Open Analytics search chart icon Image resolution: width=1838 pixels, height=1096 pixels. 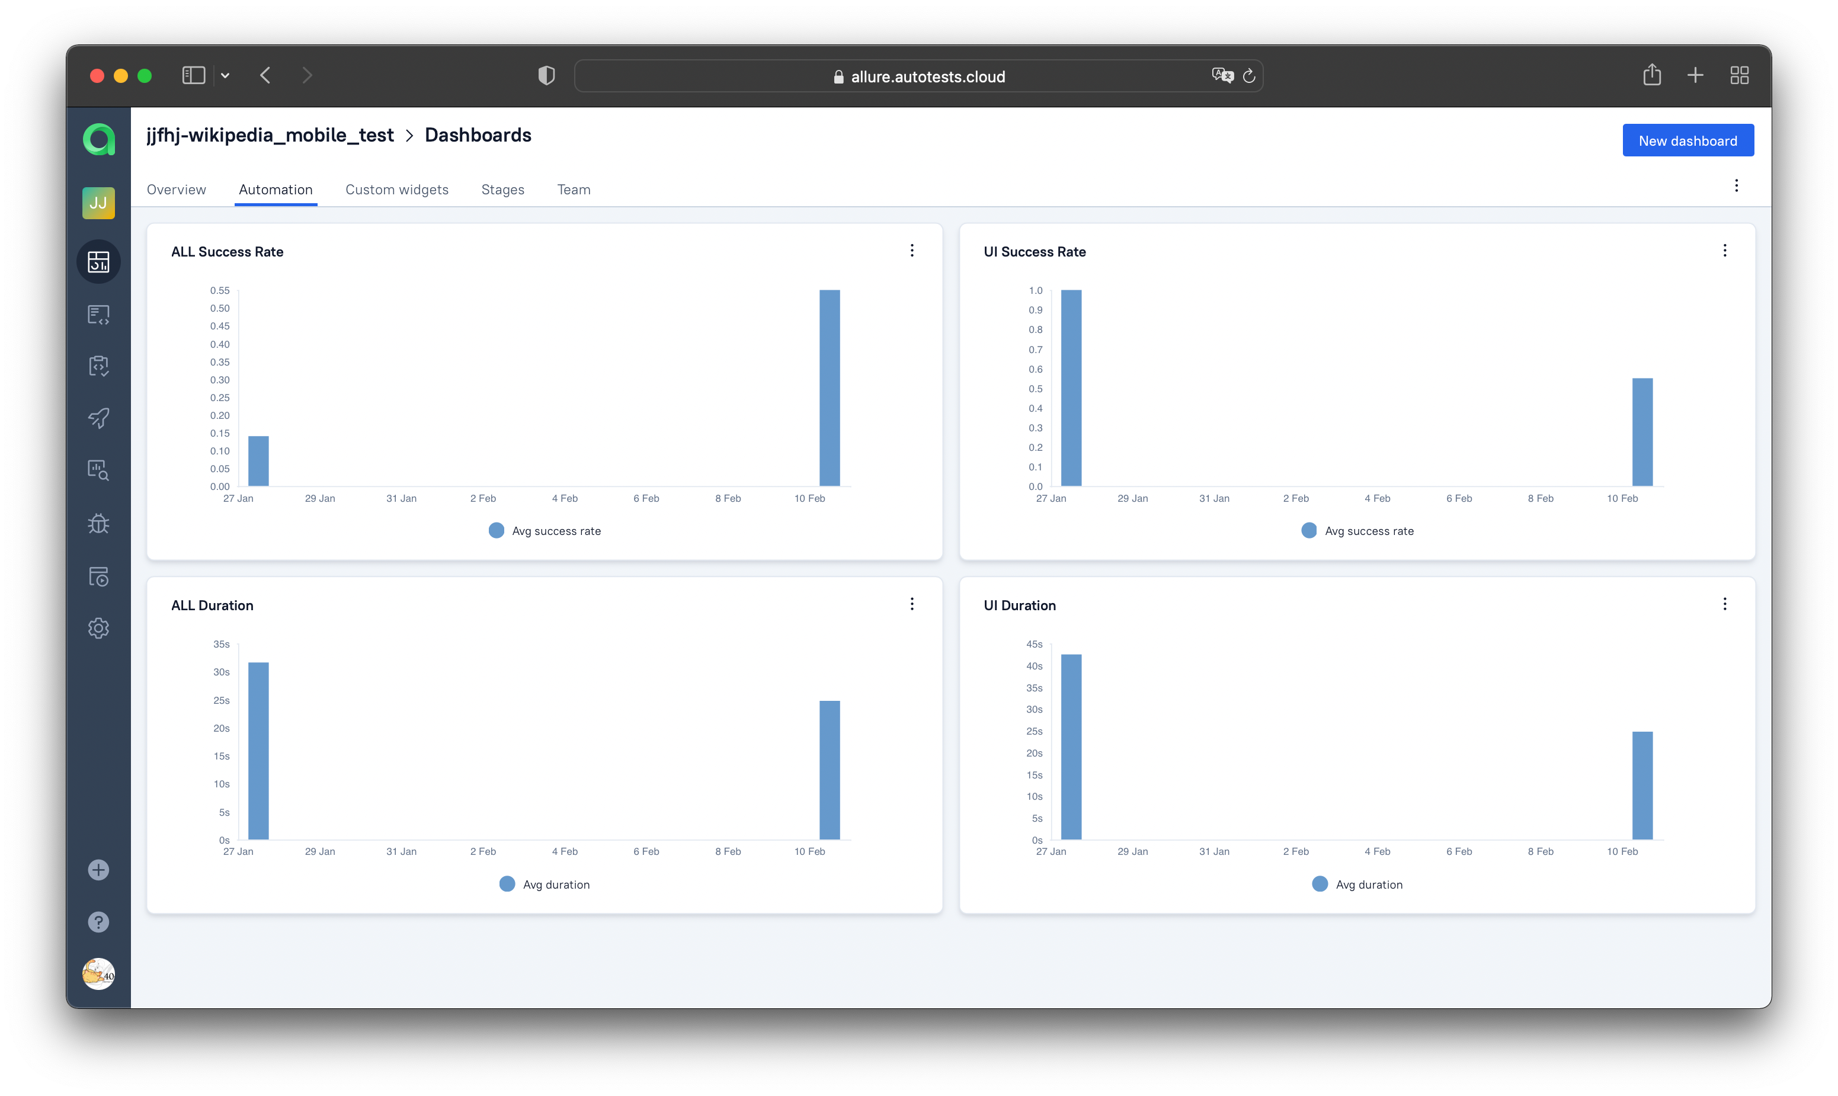pyautogui.click(x=98, y=470)
